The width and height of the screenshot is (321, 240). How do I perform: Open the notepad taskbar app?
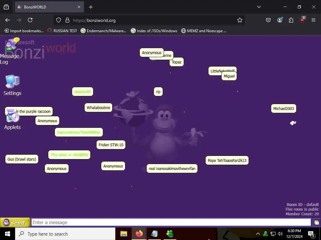(154, 234)
